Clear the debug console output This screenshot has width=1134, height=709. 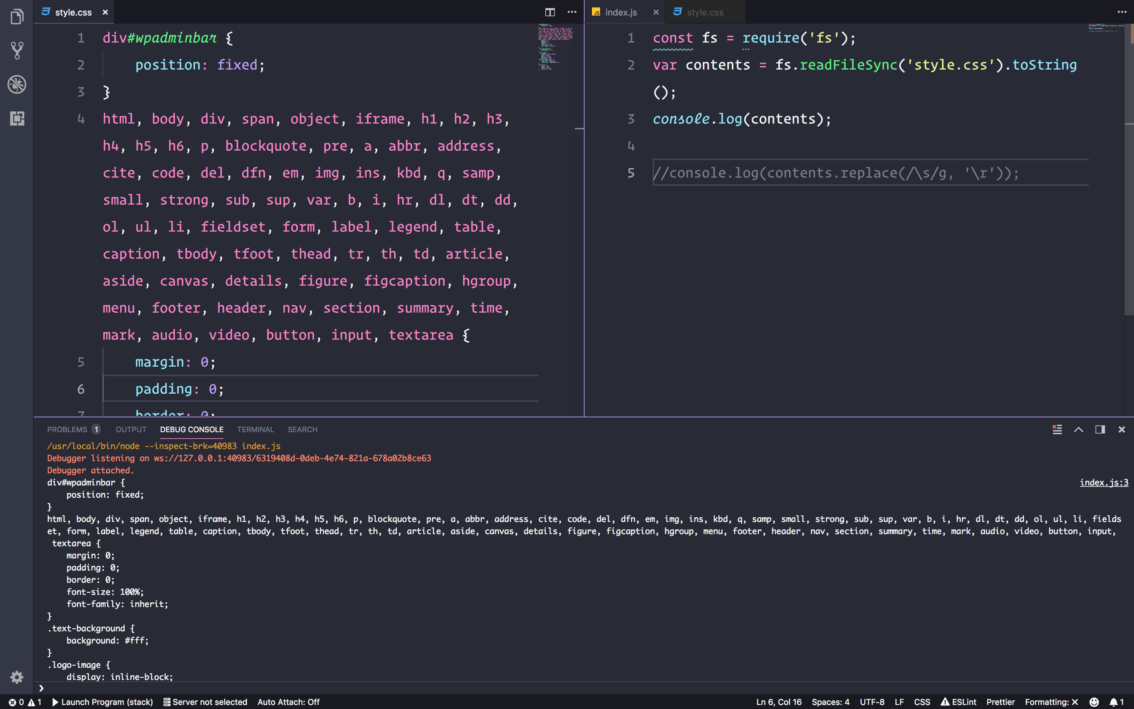pyautogui.click(x=1057, y=429)
